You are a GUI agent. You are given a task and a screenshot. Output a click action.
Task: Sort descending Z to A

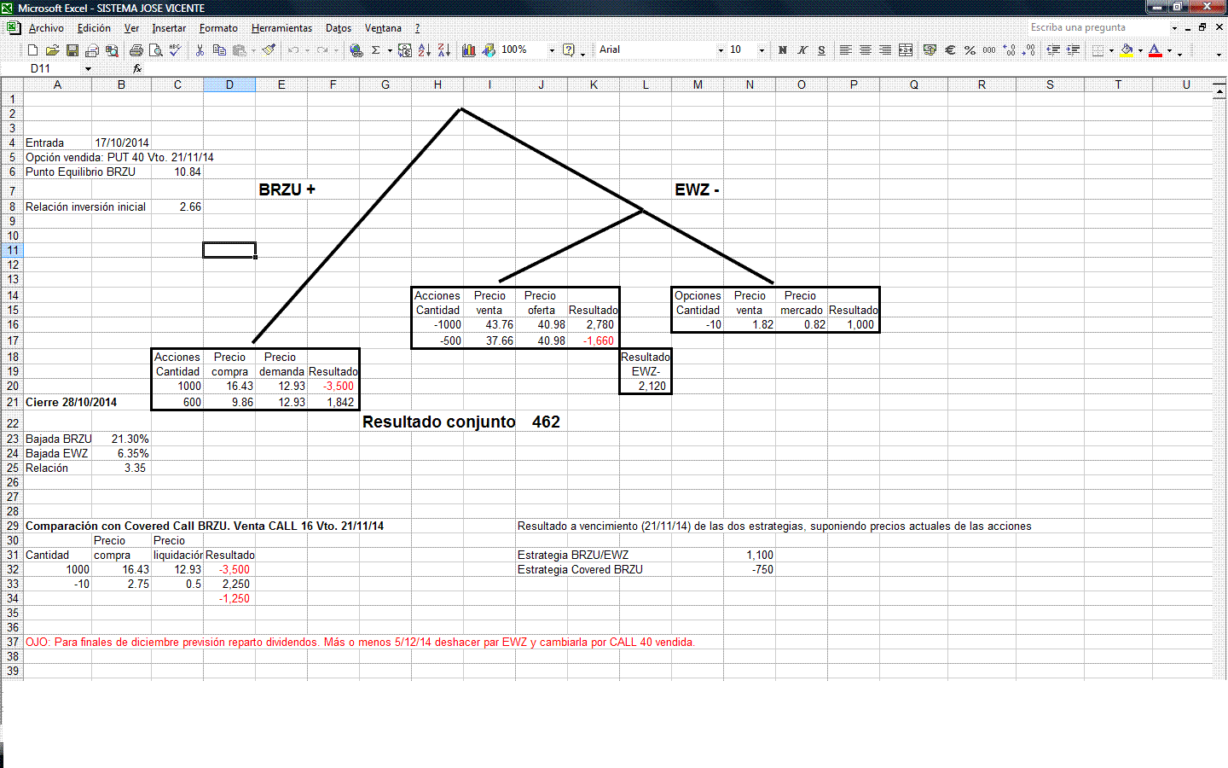point(444,50)
